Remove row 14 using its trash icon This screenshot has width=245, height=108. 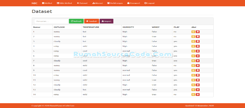[198, 95]
